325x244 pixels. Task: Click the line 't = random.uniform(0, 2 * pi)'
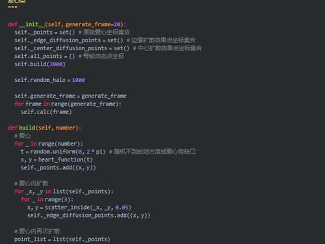pyautogui.click(x=63, y=152)
